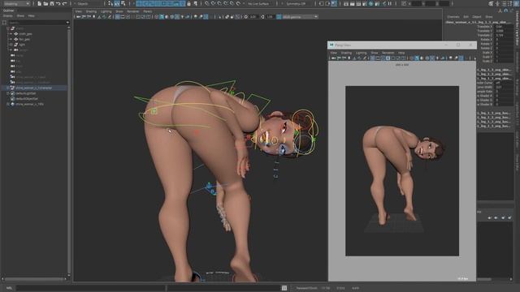Viewport: 520px width, 292px height.
Task: Open Renderer menu in the floating panel window
Action: click(388, 53)
